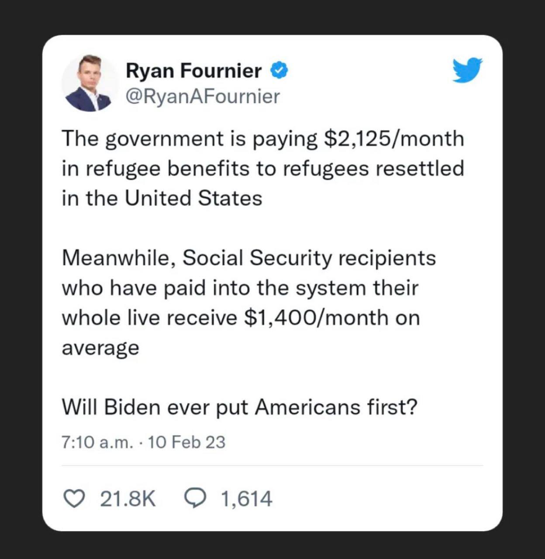Click the line starting "The government is paying"
Screen dimensions: 545x559
tap(262, 139)
